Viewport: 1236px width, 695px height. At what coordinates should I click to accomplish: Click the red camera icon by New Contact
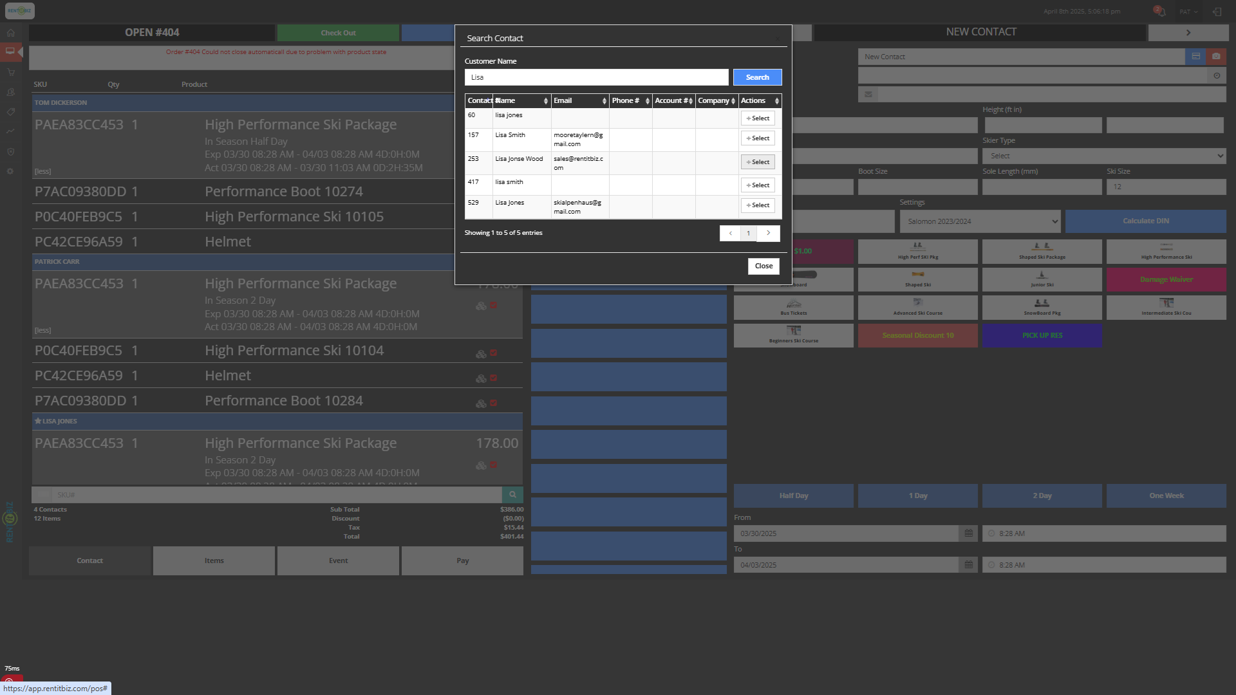(1216, 57)
